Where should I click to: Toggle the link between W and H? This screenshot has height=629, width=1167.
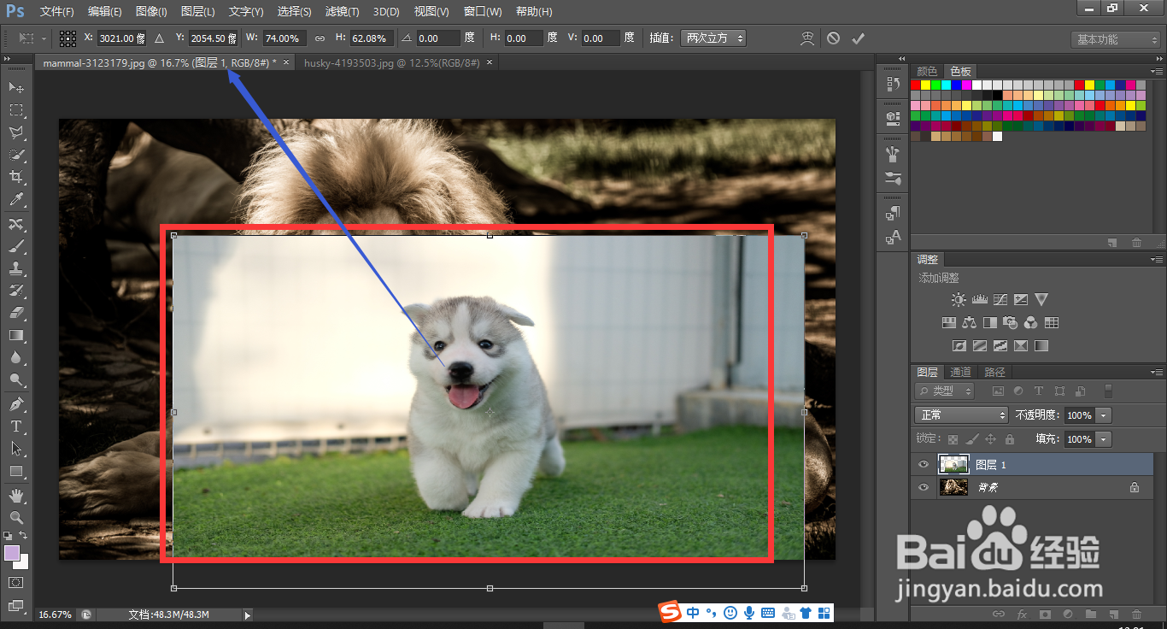pyautogui.click(x=320, y=38)
